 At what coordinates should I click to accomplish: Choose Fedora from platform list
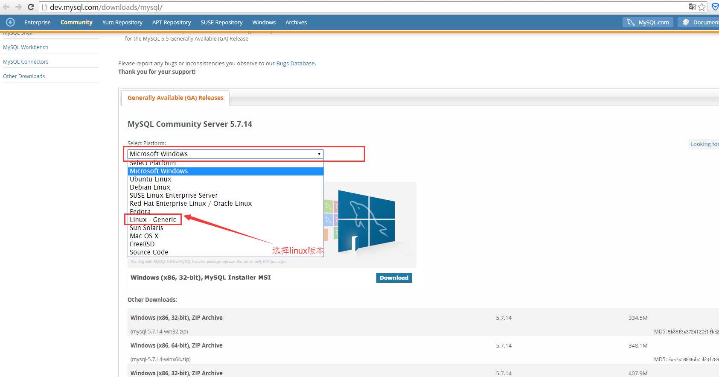(x=225, y=212)
